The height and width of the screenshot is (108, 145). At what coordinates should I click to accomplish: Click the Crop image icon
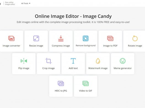[x=49, y=61]
